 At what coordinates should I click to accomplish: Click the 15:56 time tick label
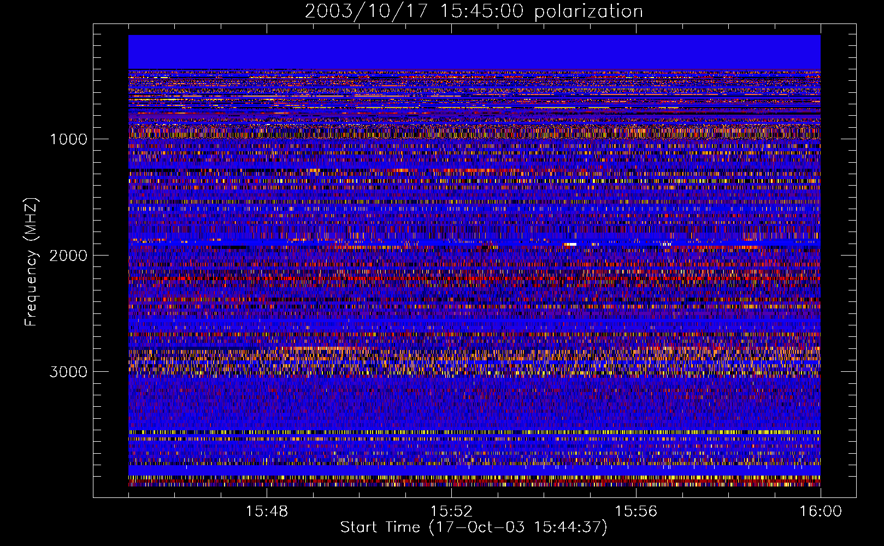coord(636,512)
